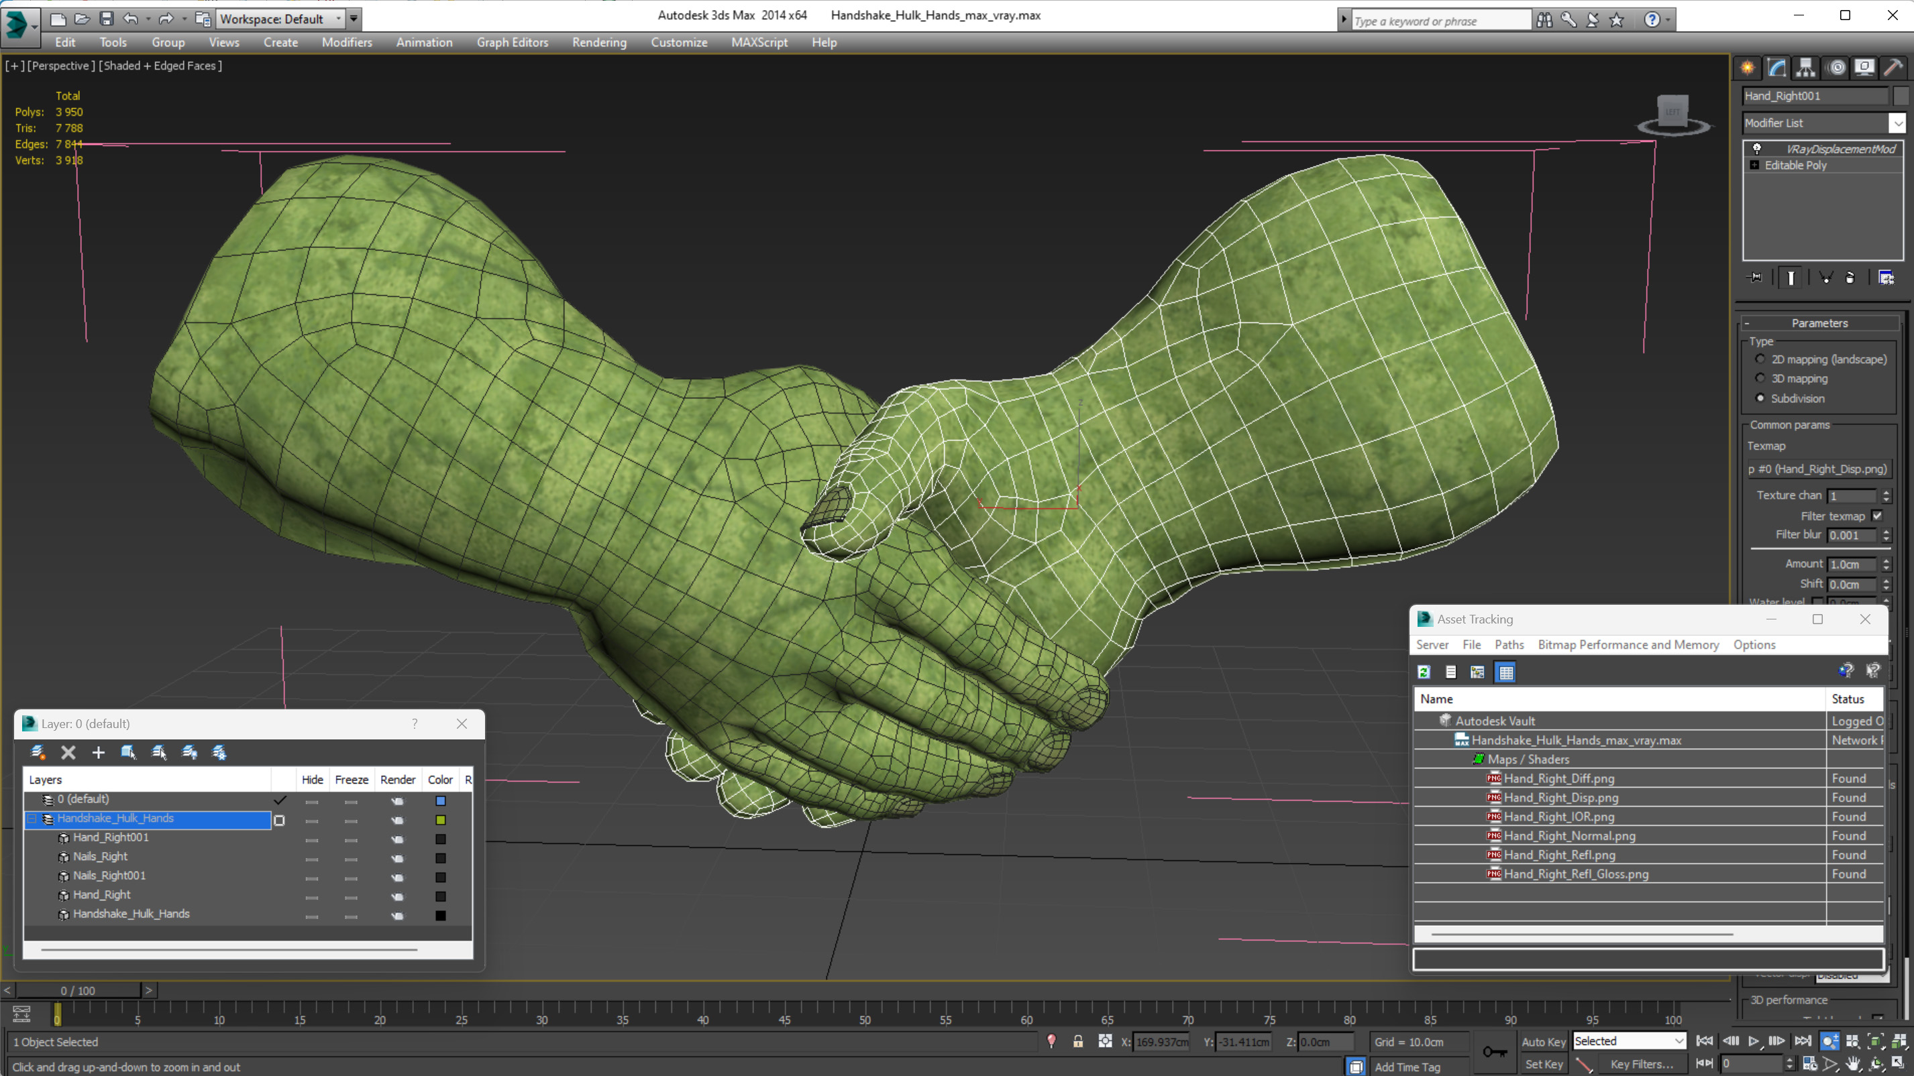Make Handshake_Hulk_Hands the current layer checkbox
This screenshot has width=1914, height=1076.
279,820
